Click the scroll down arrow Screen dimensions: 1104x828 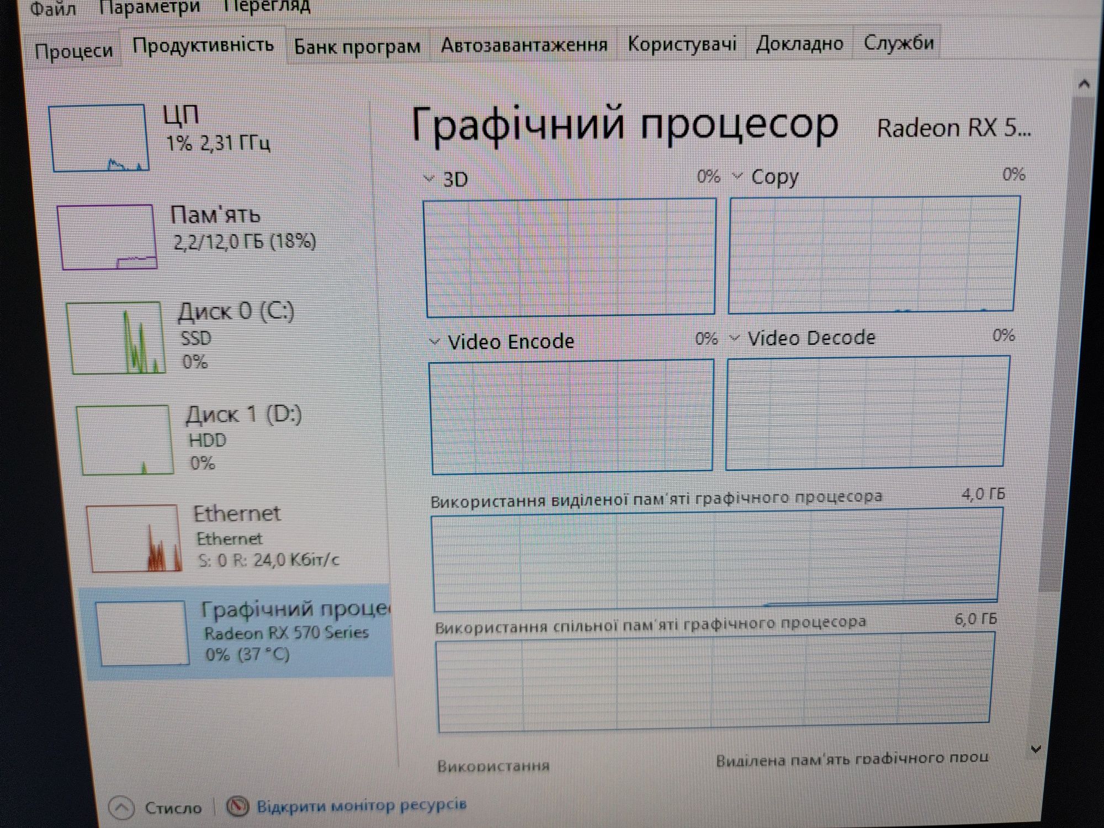tap(1036, 749)
